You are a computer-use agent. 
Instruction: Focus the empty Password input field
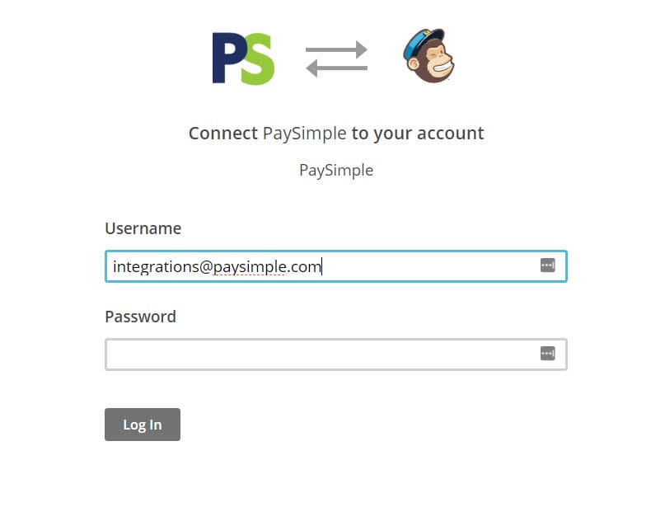click(x=336, y=354)
